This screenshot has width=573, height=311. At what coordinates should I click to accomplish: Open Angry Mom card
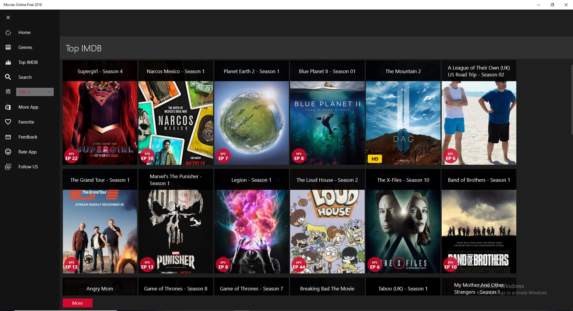pos(100,287)
